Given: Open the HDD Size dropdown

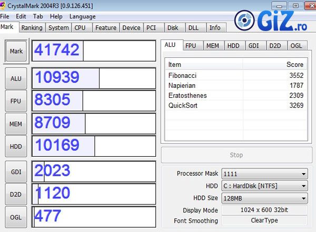Looking at the screenshot, I should click(x=264, y=198).
